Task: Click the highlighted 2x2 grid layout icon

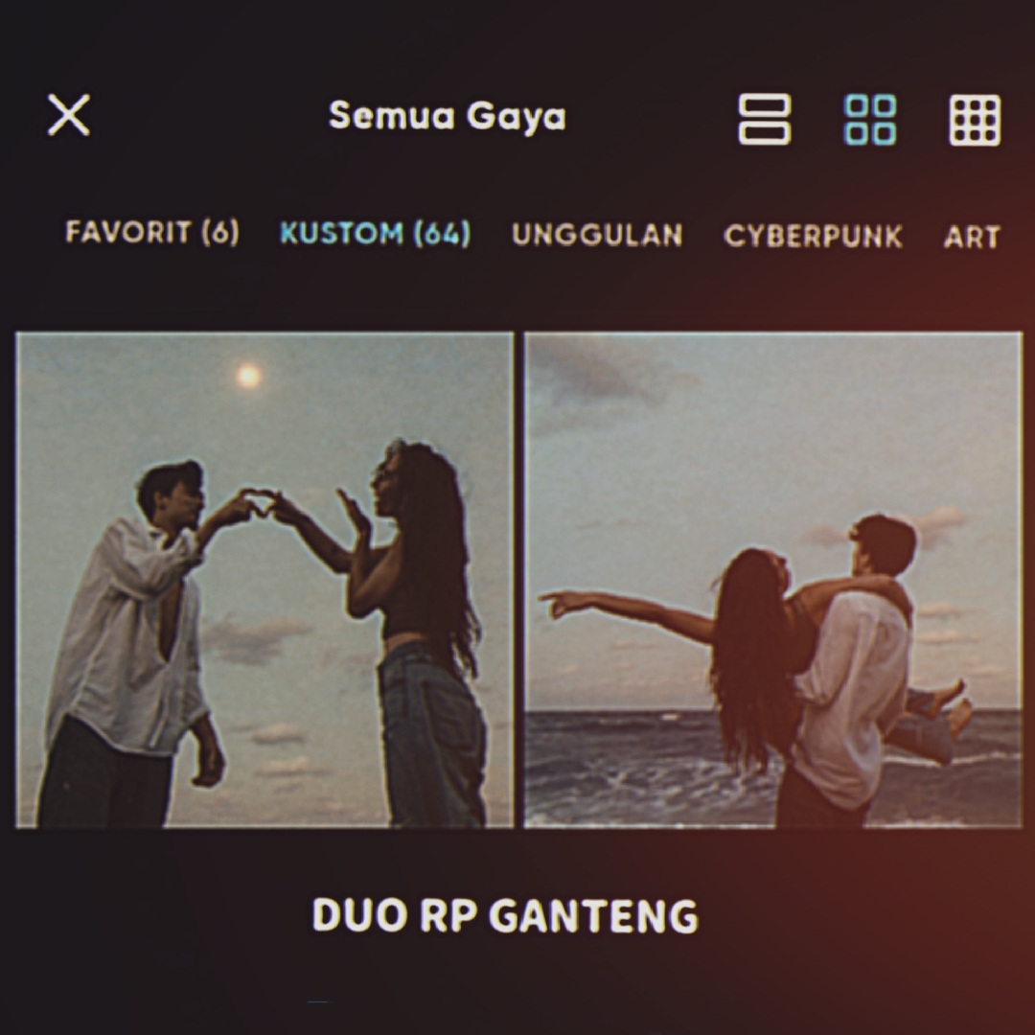Action: click(867, 122)
